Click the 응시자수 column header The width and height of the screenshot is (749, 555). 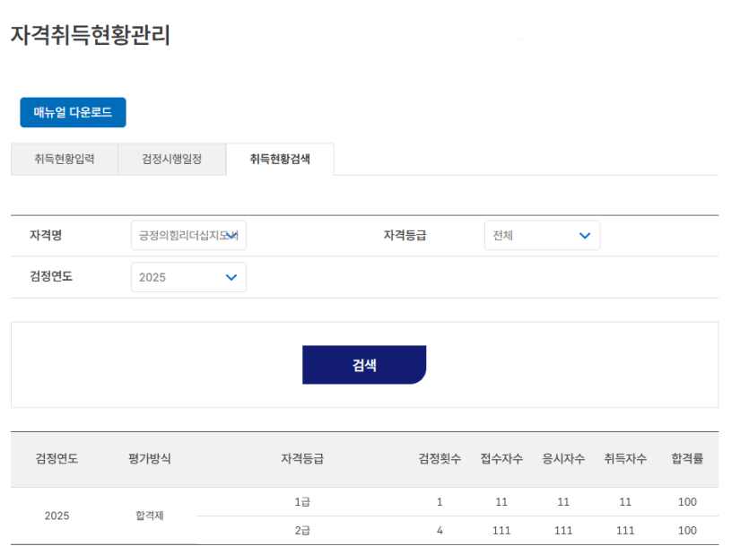pyautogui.click(x=563, y=459)
